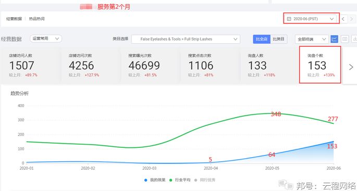Go to next month arrow
Screen dimensions: 357x191
click(352, 19)
